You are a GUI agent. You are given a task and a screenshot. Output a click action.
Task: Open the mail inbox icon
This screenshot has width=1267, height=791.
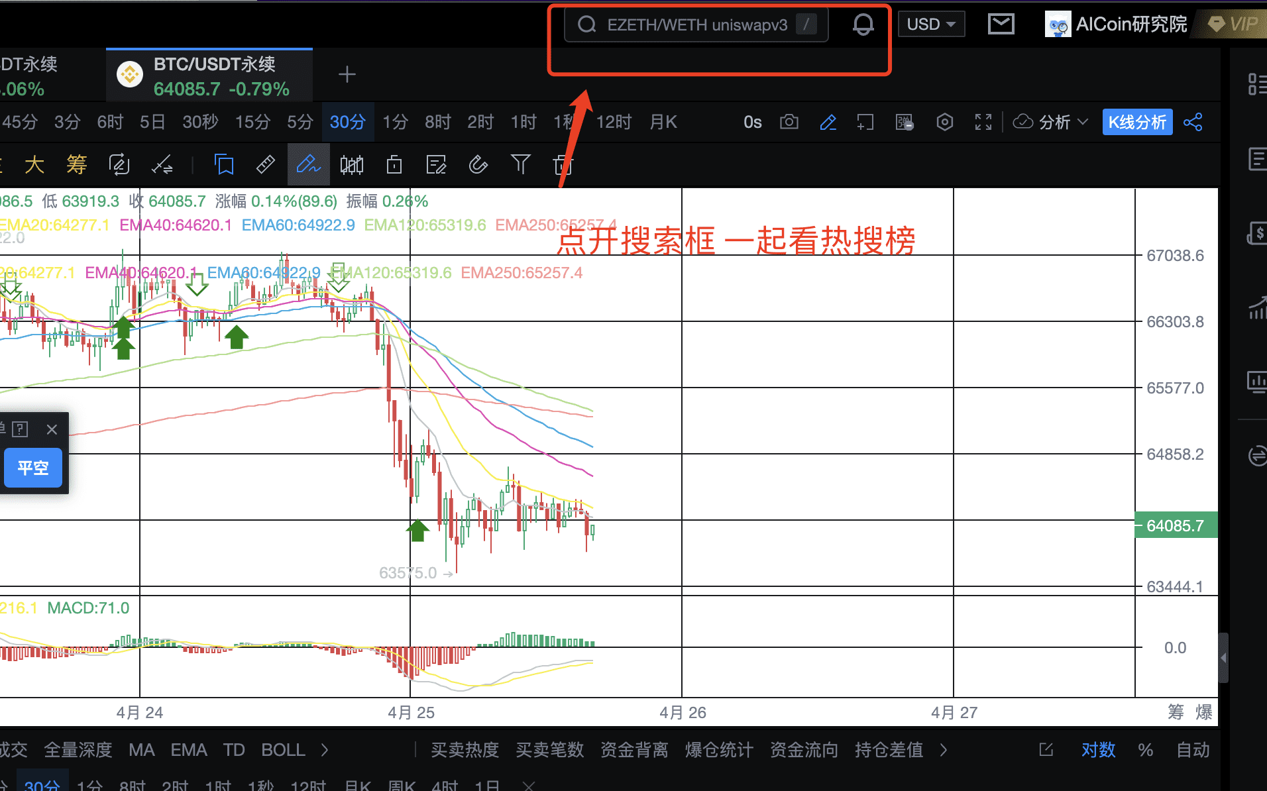(1001, 25)
